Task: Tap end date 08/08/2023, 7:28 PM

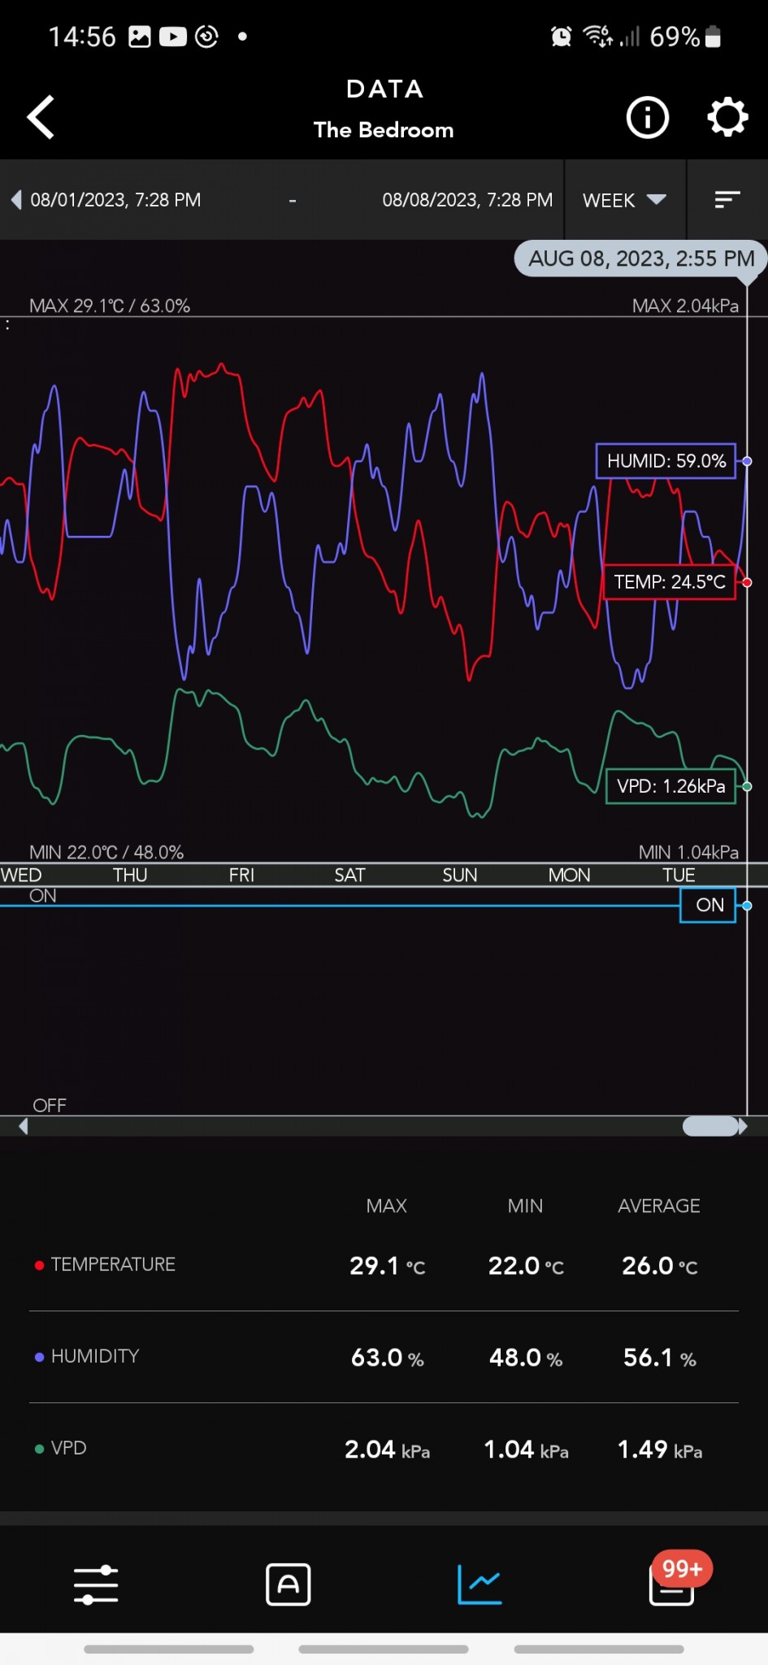Action: (467, 200)
